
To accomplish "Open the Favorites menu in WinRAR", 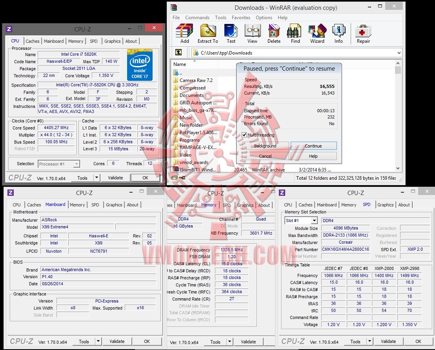I will (241, 18).
